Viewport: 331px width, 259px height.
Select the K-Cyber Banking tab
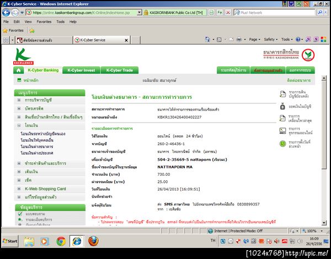coord(43,70)
